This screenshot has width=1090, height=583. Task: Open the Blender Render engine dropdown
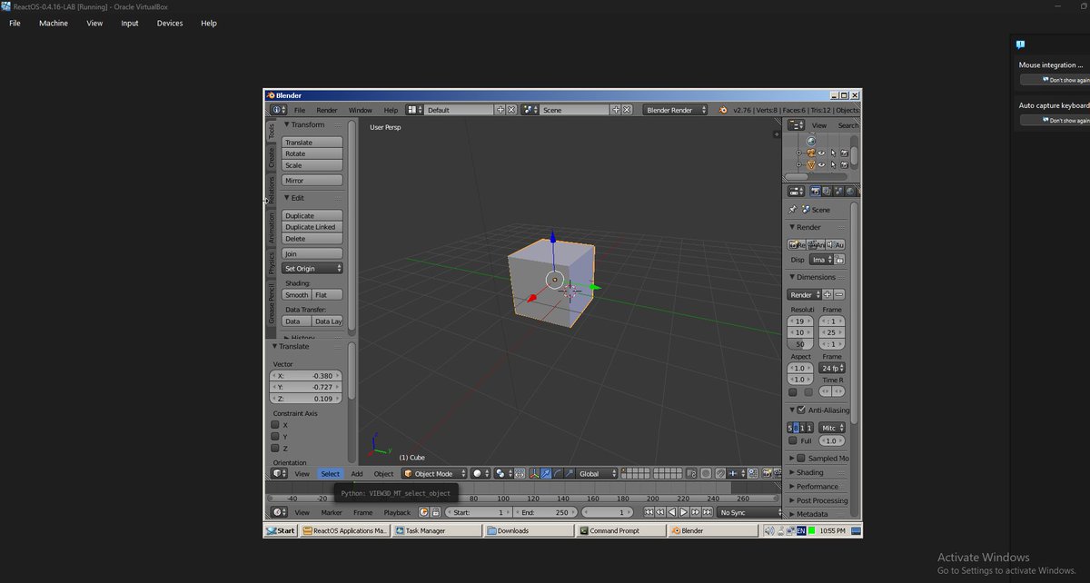tap(676, 110)
